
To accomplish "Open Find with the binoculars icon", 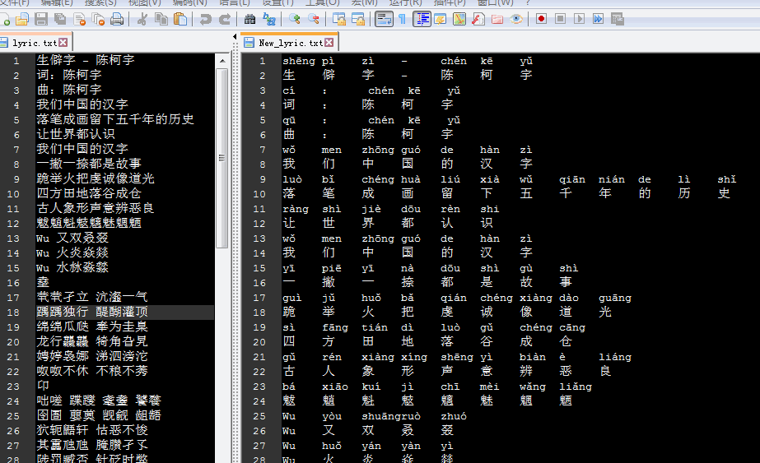I will coord(249,20).
